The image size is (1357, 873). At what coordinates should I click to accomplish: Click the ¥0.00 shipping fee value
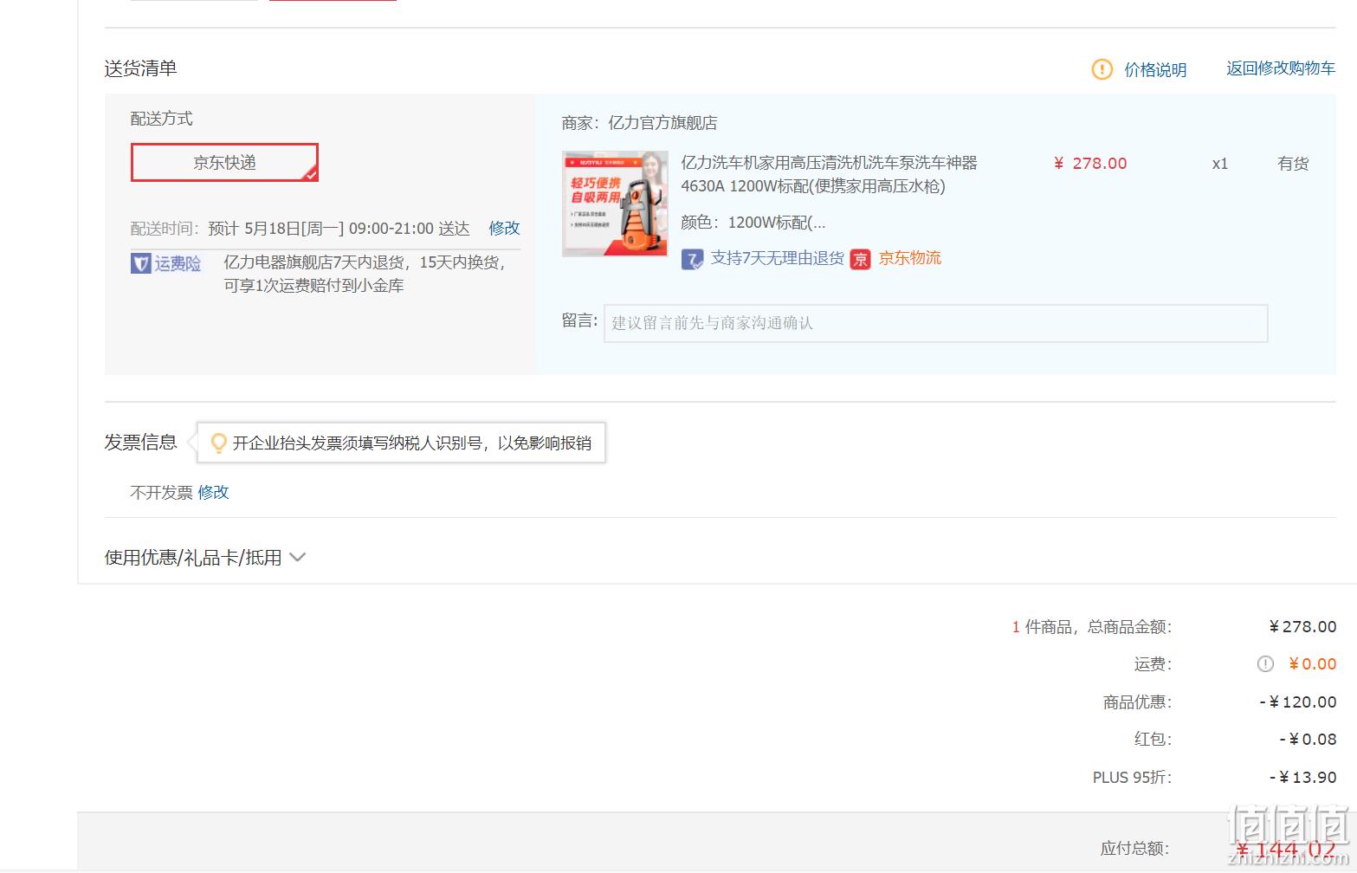click(1312, 664)
